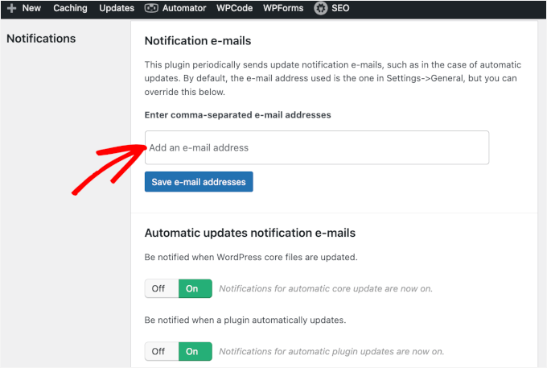Screen dimensions: 547x368
Task: Open the WPForms admin bar menu
Action: tap(282, 8)
